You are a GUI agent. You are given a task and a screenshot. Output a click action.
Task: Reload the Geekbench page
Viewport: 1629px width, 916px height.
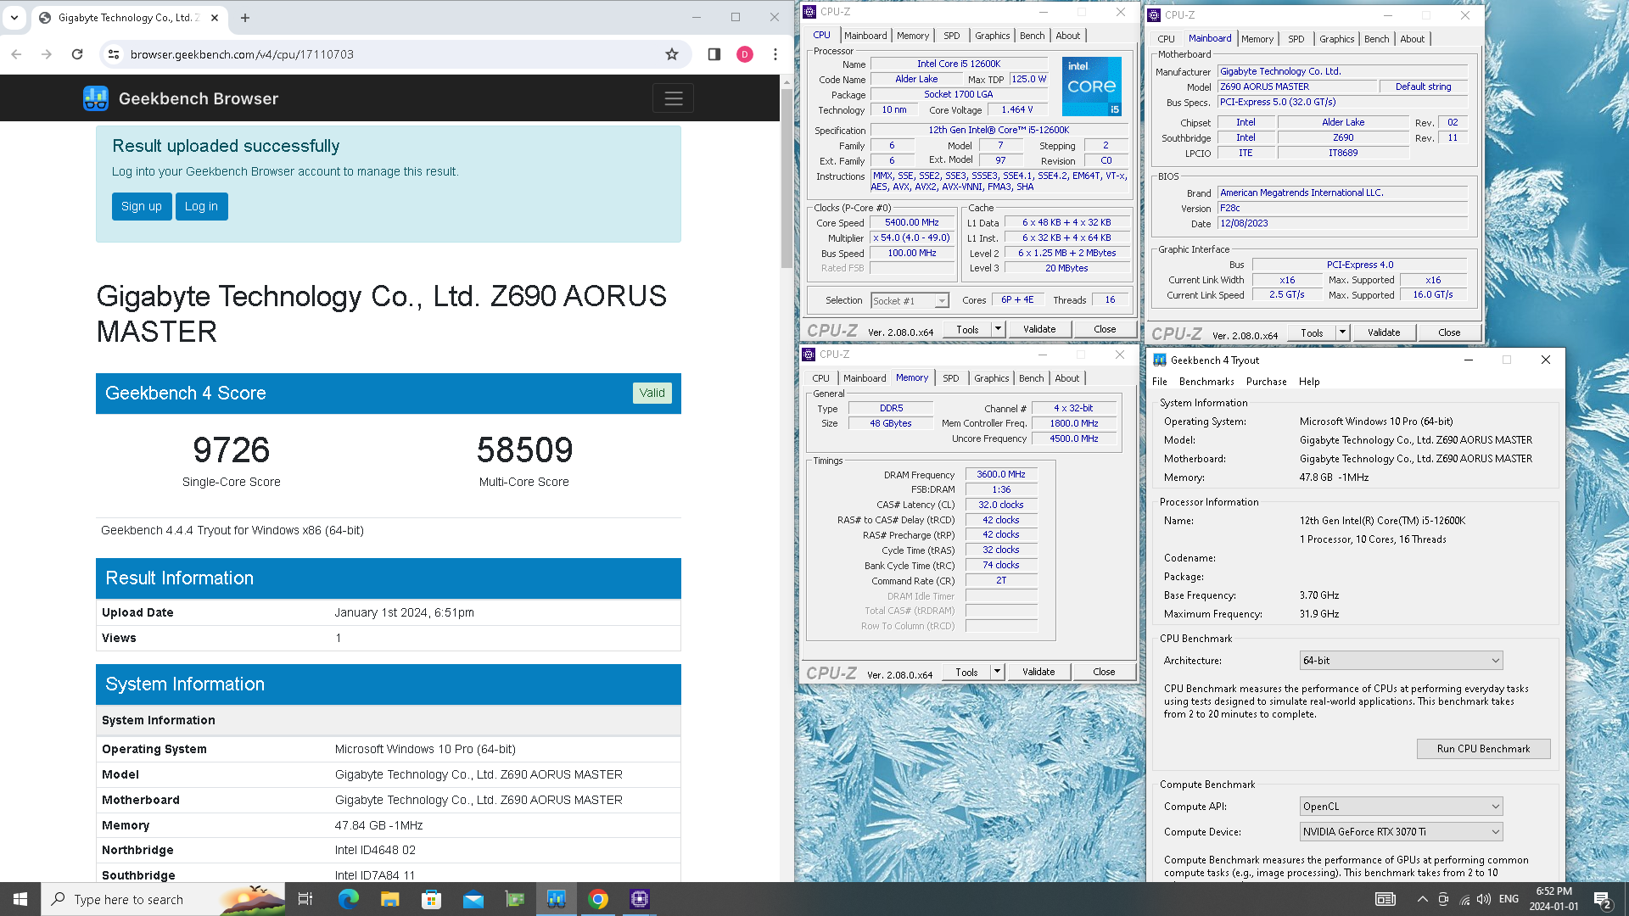(77, 54)
